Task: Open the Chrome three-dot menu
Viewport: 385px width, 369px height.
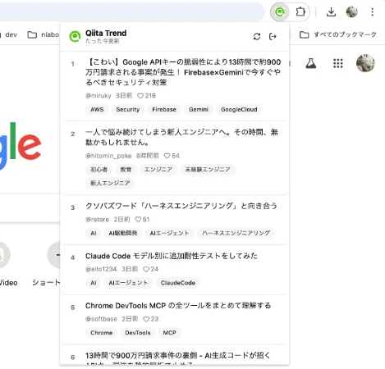Action: (x=372, y=11)
